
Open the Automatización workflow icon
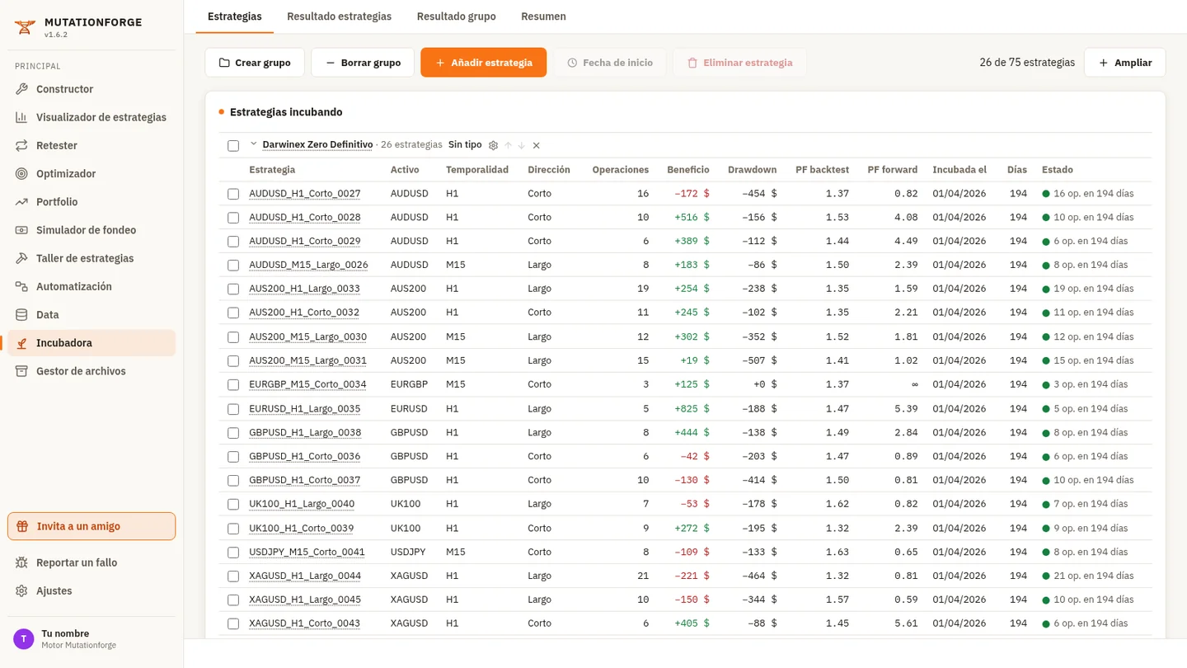tap(21, 286)
